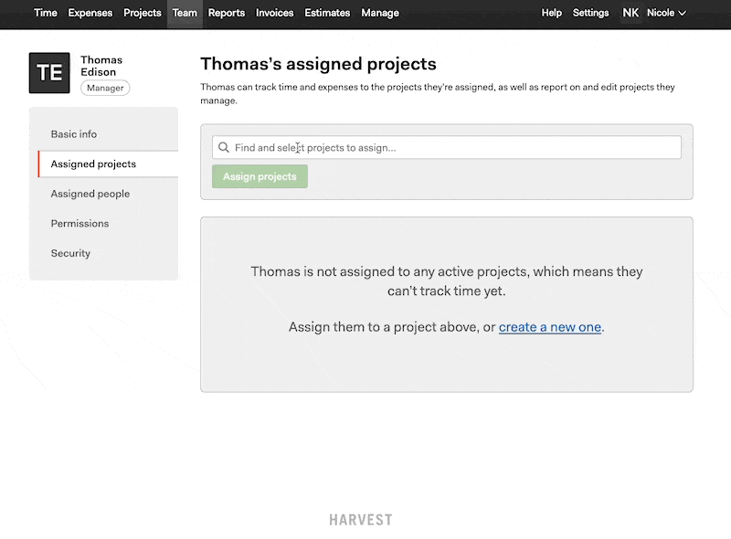This screenshot has width=731, height=539.
Task: Open the Reports page
Action: (x=226, y=13)
